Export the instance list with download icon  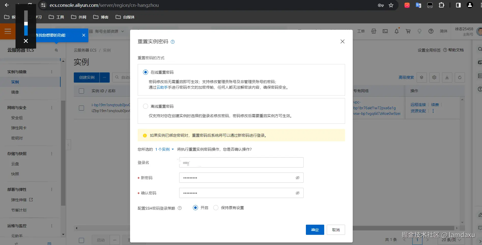[447, 78]
